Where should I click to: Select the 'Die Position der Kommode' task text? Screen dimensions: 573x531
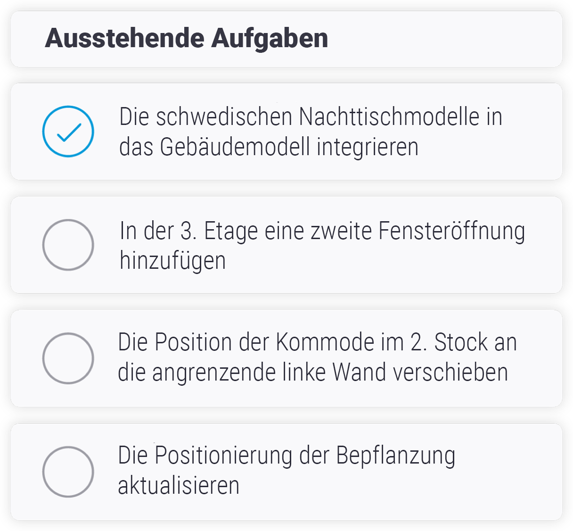tap(317, 342)
